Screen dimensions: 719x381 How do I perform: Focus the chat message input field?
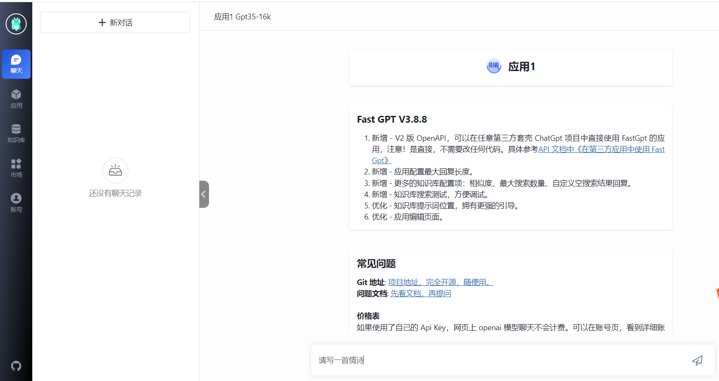tap(502, 360)
